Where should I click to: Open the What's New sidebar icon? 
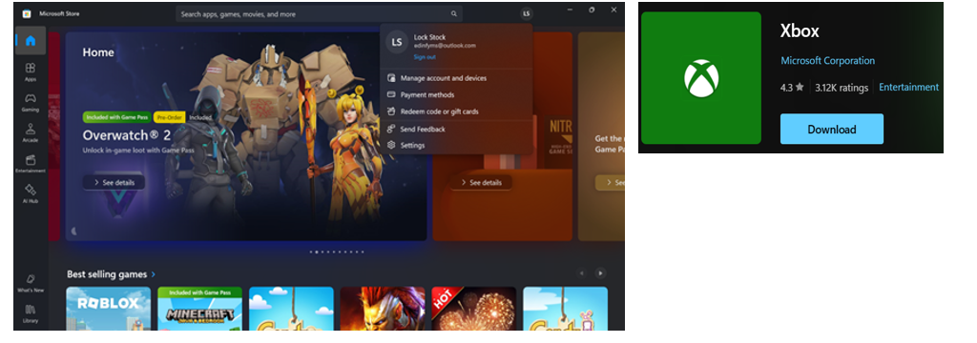pyautogui.click(x=30, y=283)
